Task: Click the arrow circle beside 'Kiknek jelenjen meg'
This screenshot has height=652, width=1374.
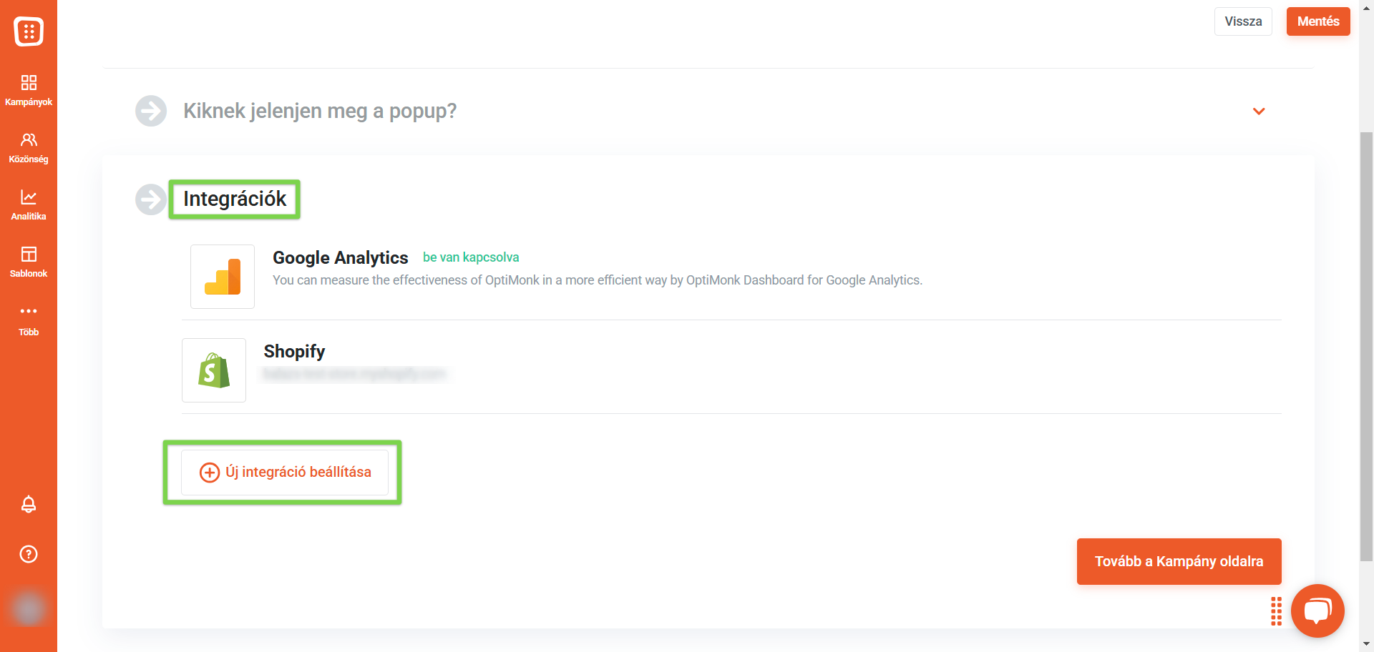Action: (x=151, y=111)
